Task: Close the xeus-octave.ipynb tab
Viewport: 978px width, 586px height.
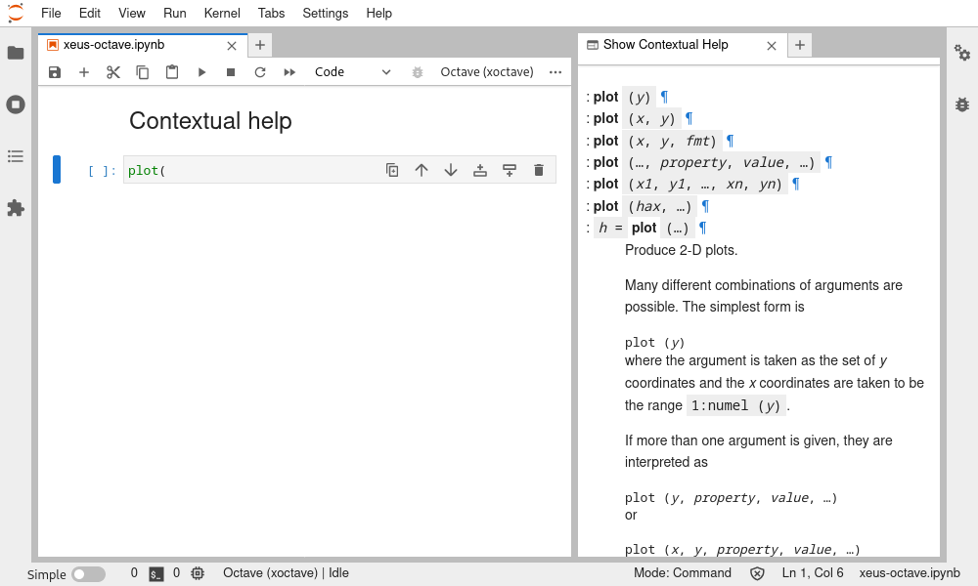Action: tap(232, 46)
